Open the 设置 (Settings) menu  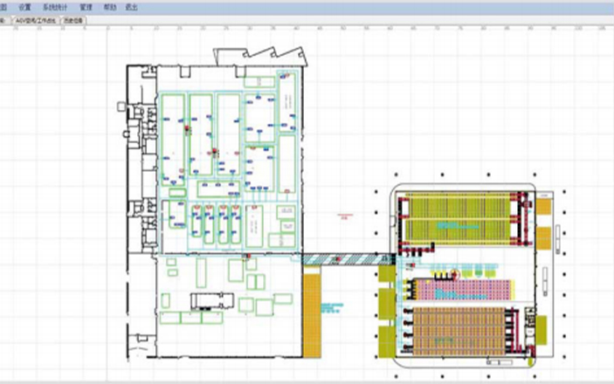tap(24, 6)
